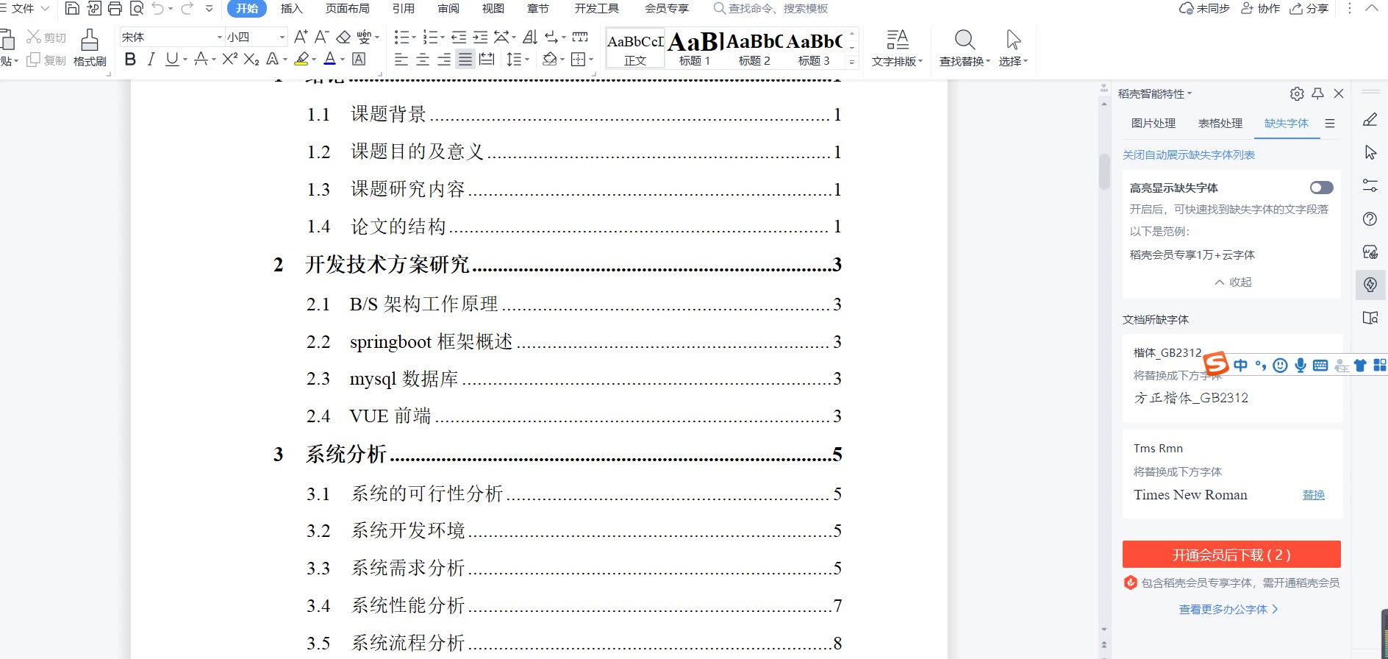Apply character border icon (boxed A)
Viewport: 1388px width, 659px height.
tap(359, 60)
